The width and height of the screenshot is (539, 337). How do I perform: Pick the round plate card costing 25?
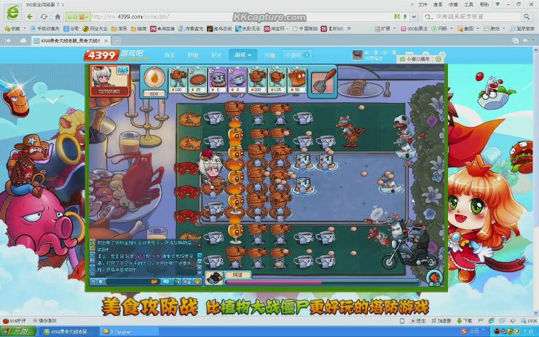(x=197, y=80)
